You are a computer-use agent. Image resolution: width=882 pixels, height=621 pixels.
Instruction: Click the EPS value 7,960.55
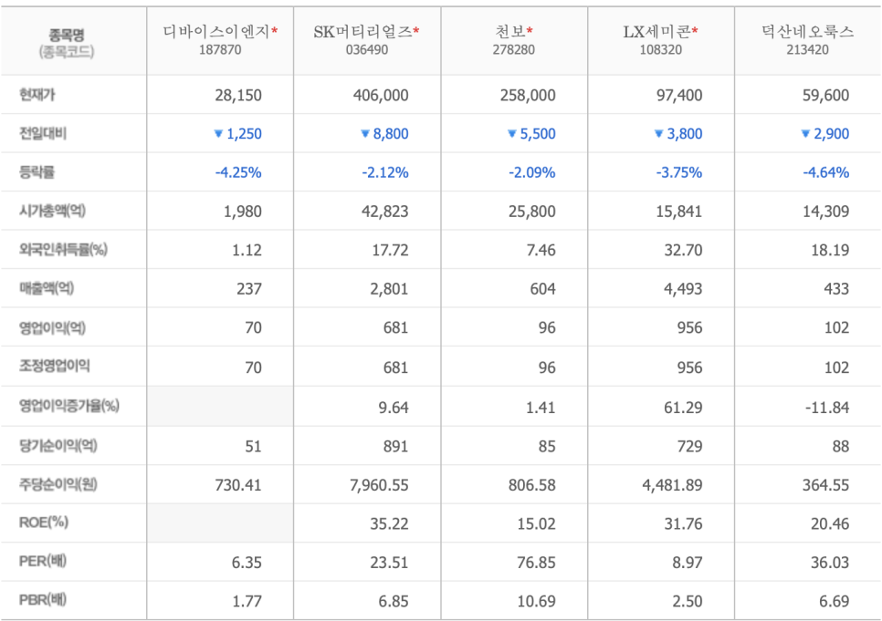tap(379, 485)
